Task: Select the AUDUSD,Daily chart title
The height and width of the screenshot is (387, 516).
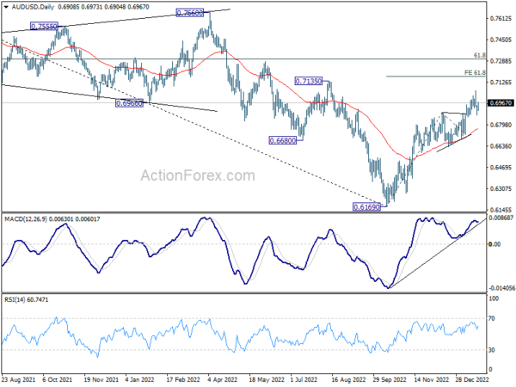Action: [33, 7]
